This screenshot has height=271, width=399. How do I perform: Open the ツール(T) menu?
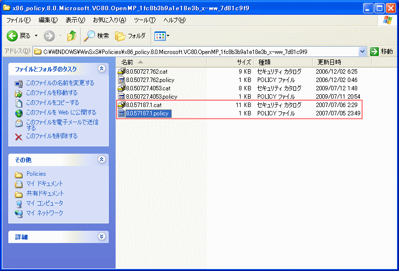(x=145, y=20)
